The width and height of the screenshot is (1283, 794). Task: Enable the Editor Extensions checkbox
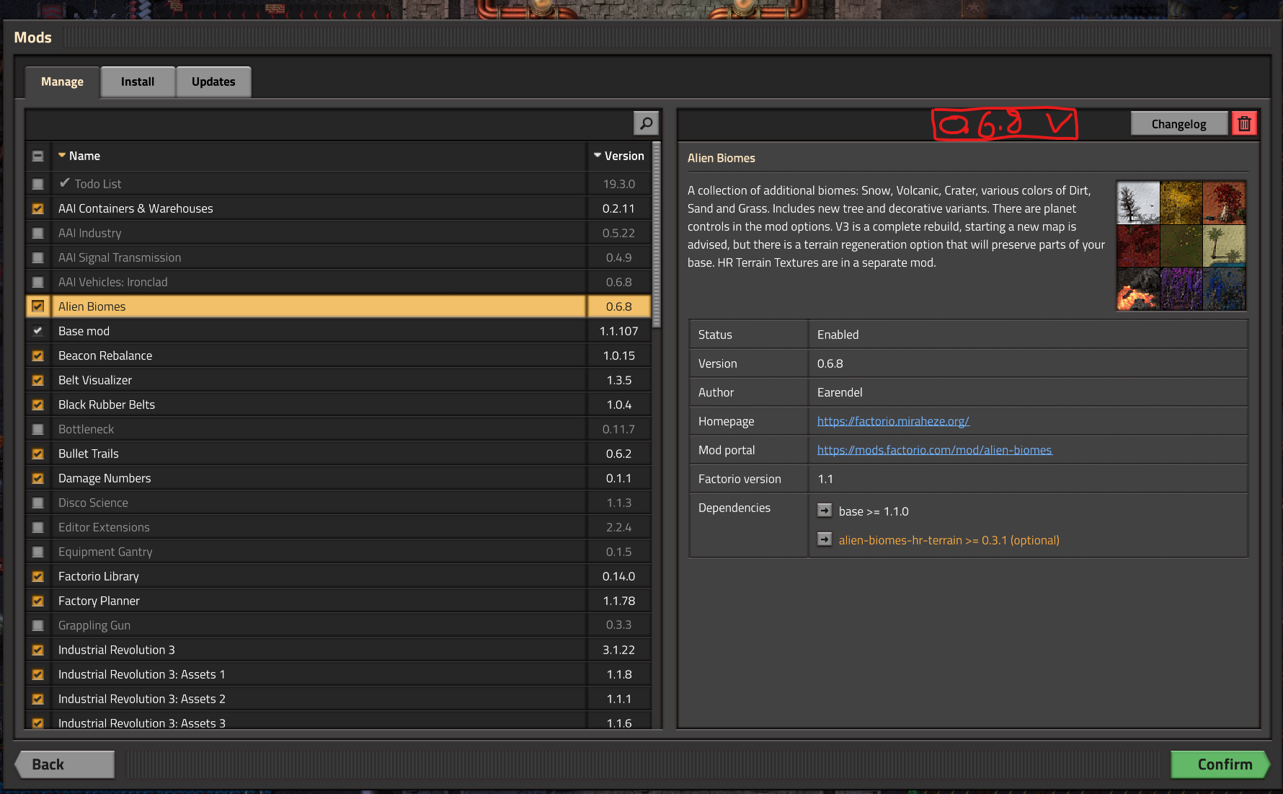[38, 527]
